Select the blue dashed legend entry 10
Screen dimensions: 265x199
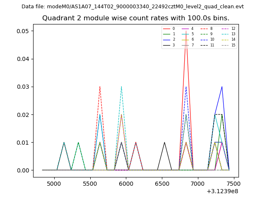(206, 39)
